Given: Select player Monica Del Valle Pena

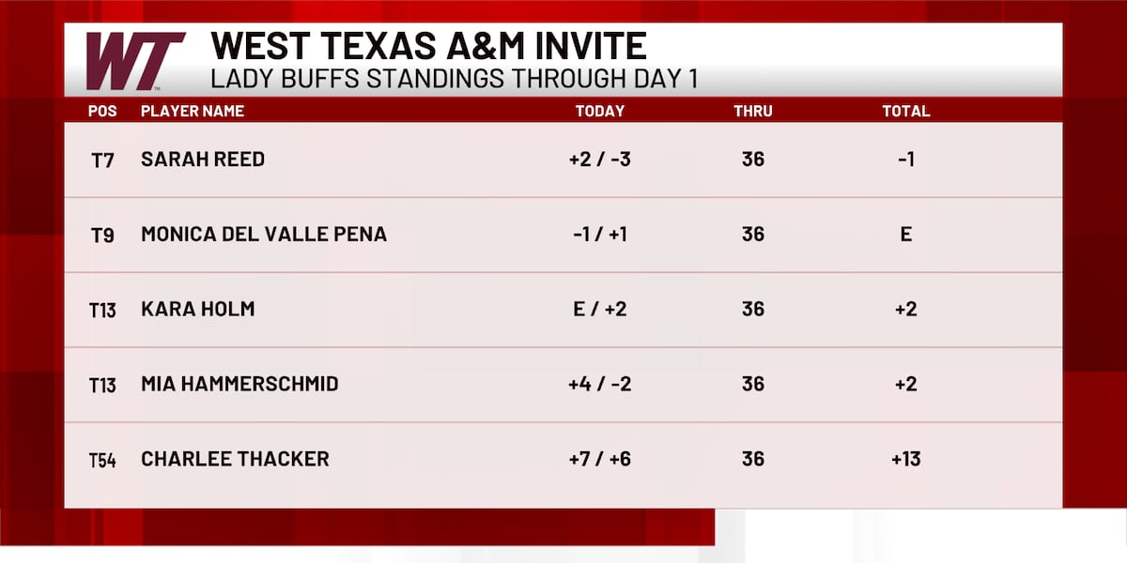Looking at the screenshot, I should pos(264,235).
